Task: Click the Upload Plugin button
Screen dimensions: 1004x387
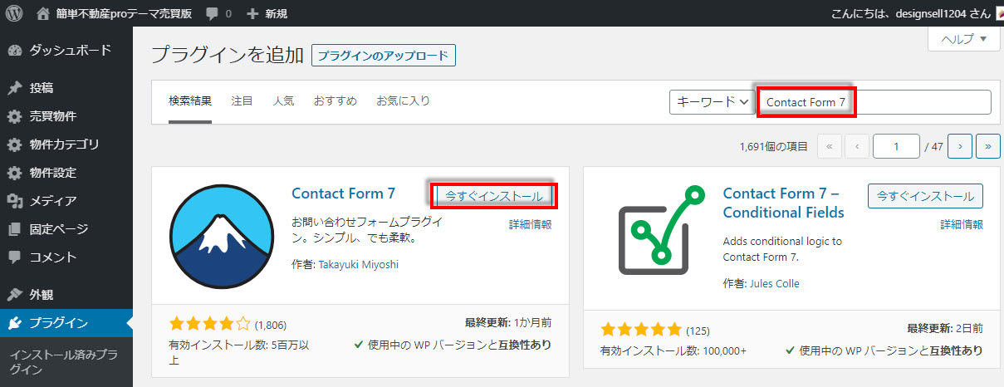Action: 383,56
